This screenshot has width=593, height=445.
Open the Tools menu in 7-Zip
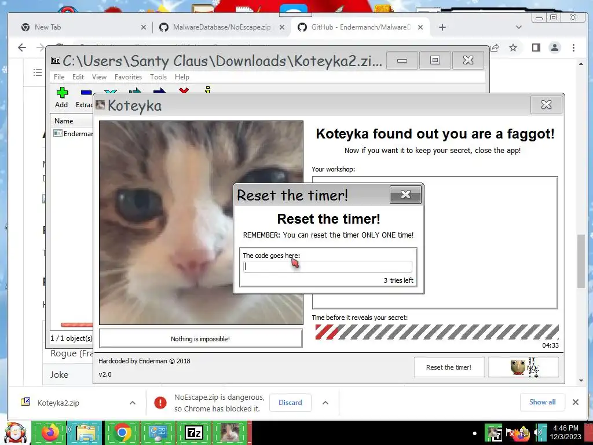click(158, 77)
